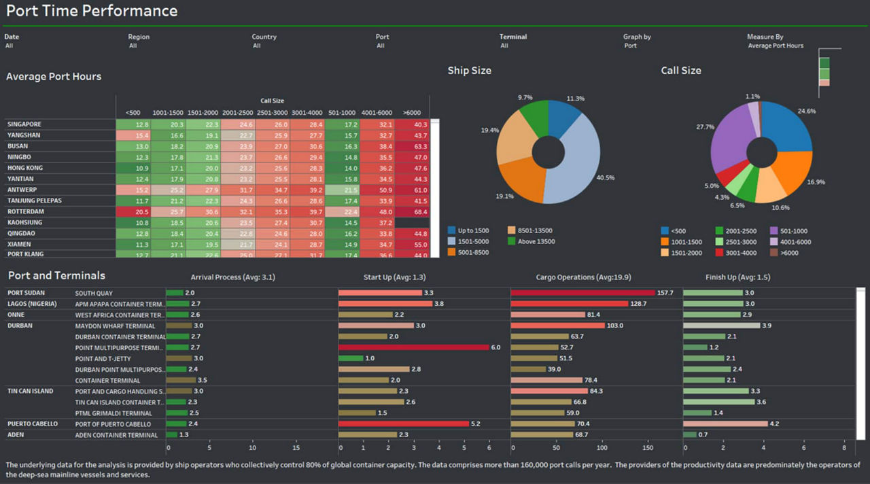Select the '3001-4000' call size legend swatch
This screenshot has height=484, width=870.
tap(720, 253)
